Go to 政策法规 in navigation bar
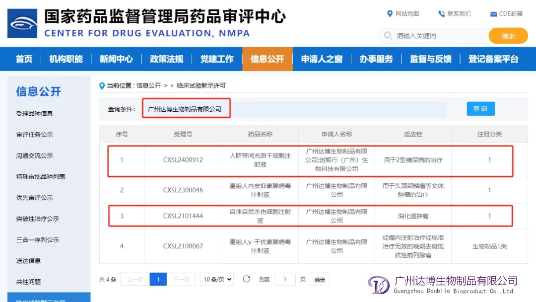This screenshot has width=536, height=302. tap(166, 59)
